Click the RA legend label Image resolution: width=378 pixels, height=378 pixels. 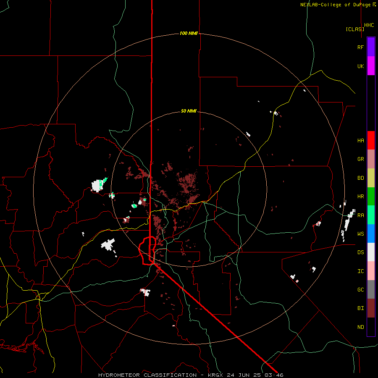coord(360,215)
